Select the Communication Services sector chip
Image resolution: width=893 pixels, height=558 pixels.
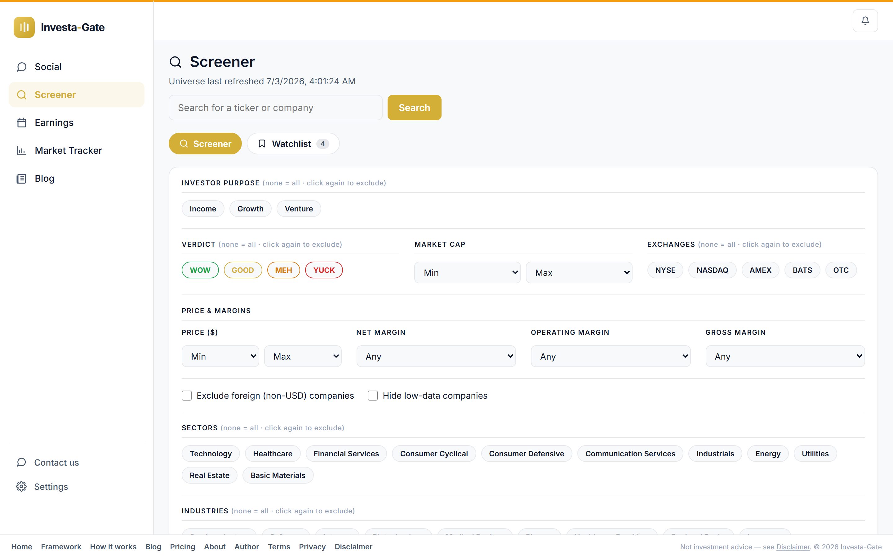pos(630,454)
